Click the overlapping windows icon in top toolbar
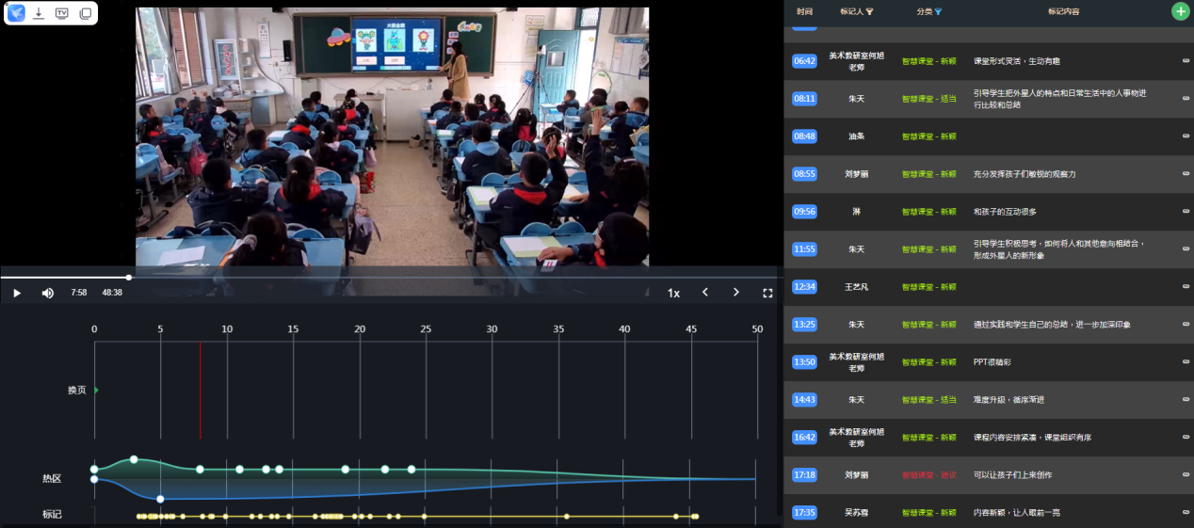 [86, 13]
